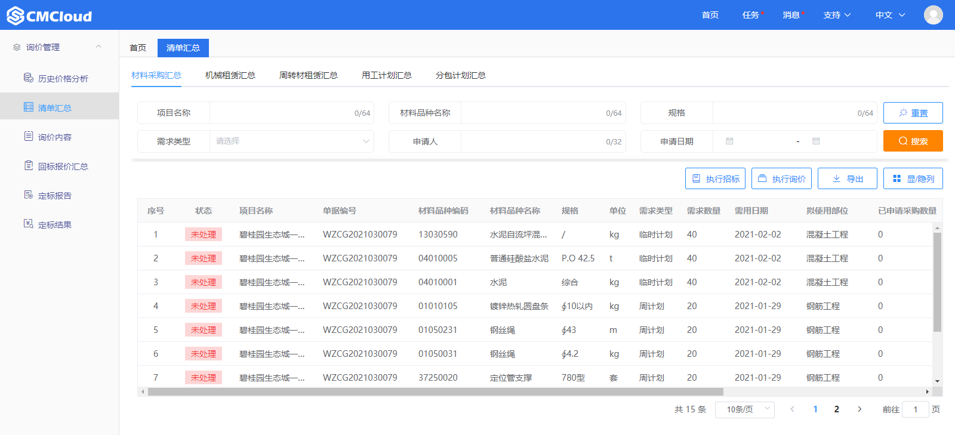Click the table scroll-left arrow
The height and width of the screenshot is (435, 955).
point(143,392)
